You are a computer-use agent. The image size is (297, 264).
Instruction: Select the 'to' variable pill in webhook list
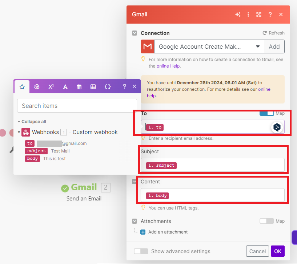30,143
